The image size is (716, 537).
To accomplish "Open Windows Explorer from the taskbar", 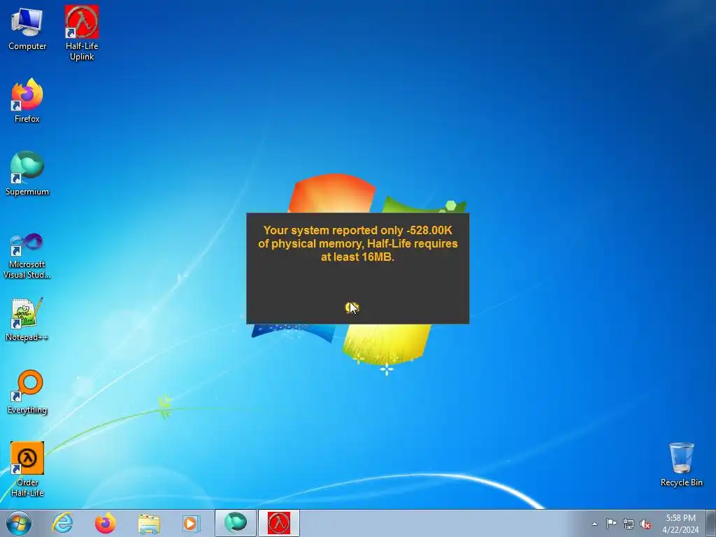I will tap(149, 523).
